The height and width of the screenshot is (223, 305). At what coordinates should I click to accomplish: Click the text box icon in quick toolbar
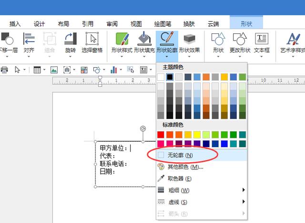(143, 70)
